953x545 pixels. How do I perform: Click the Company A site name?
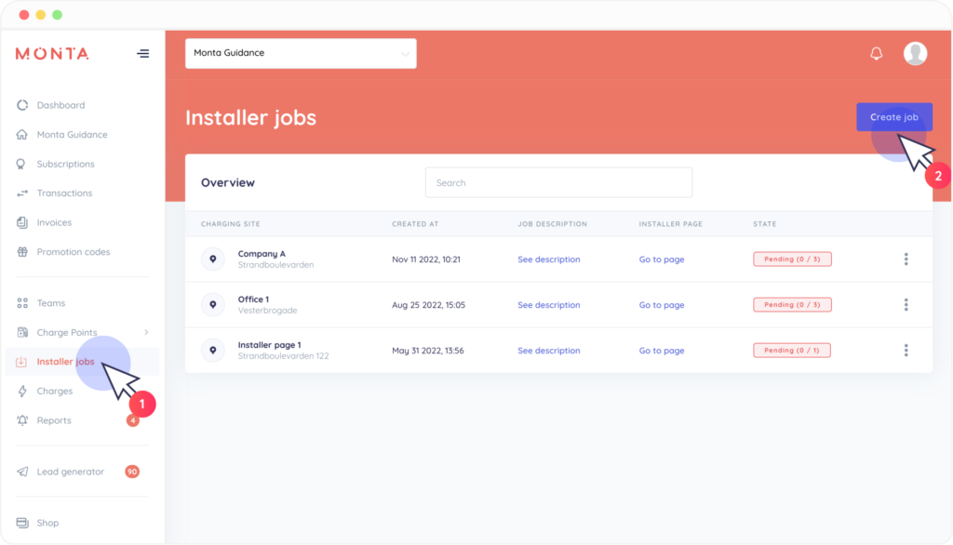coord(262,253)
